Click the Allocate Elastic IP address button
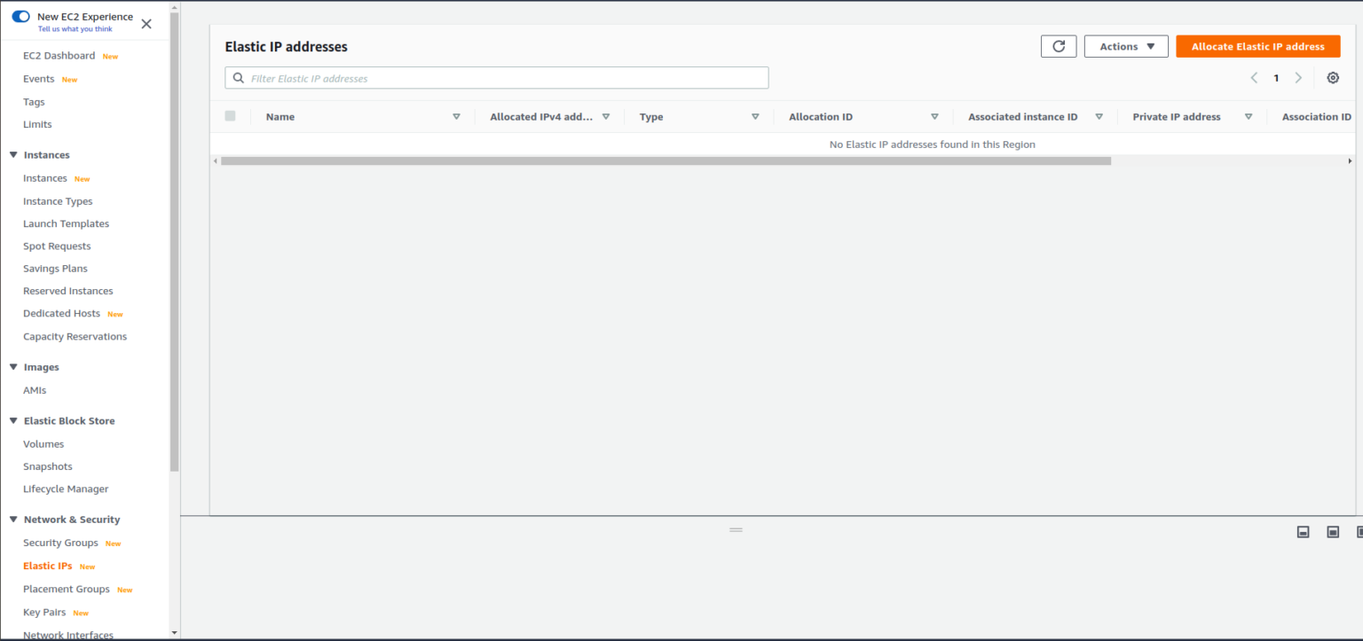Image resolution: width=1363 pixels, height=641 pixels. coord(1258,46)
